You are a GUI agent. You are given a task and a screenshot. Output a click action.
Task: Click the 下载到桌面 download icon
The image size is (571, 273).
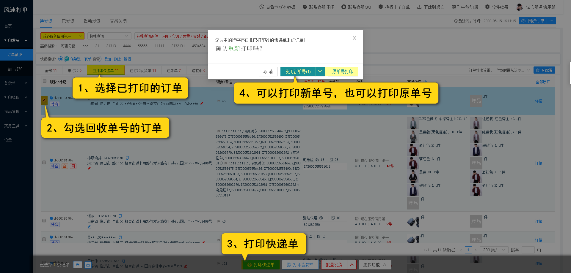click(x=419, y=7)
